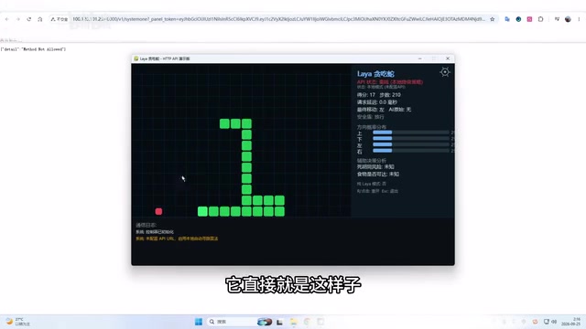
Task: Click the 死胡同风险 status line
Action: [375, 166]
